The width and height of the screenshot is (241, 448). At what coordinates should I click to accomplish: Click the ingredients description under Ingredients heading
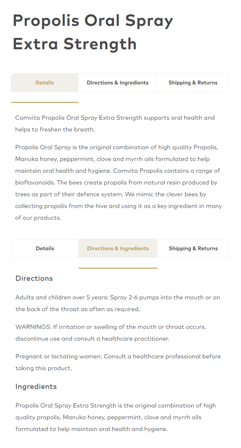point(116,417)
